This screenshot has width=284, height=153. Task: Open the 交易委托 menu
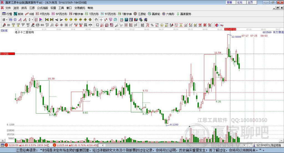[x=80, y=8]
